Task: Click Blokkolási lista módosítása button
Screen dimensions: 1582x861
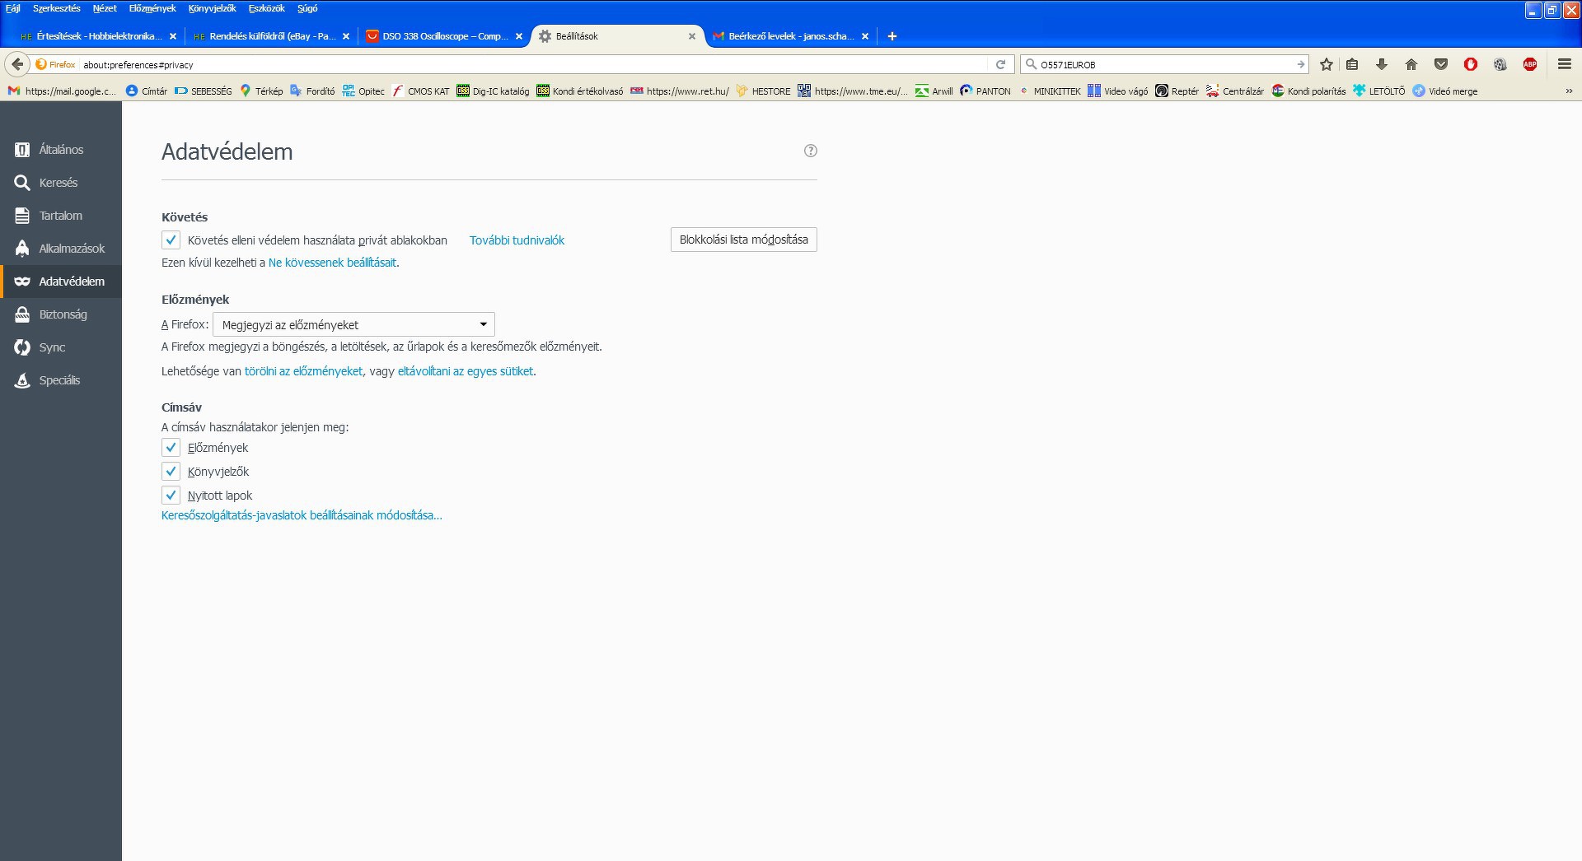Action: click(744, 240)
